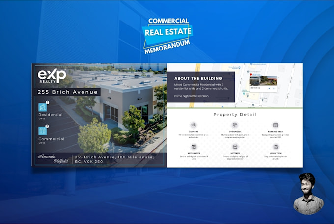This screenshot has height=224, width=334.
Task: Click the Appliances washing machine icon
Action: point(194,147)
